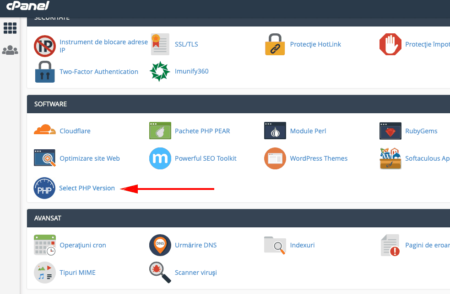Open the Select PHP Version tool icon
Screen dimensions: 450x294
[x=44, y=188]
